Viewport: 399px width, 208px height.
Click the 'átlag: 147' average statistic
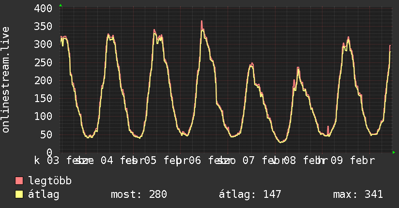pyautogui.click(x=250, y=194)
